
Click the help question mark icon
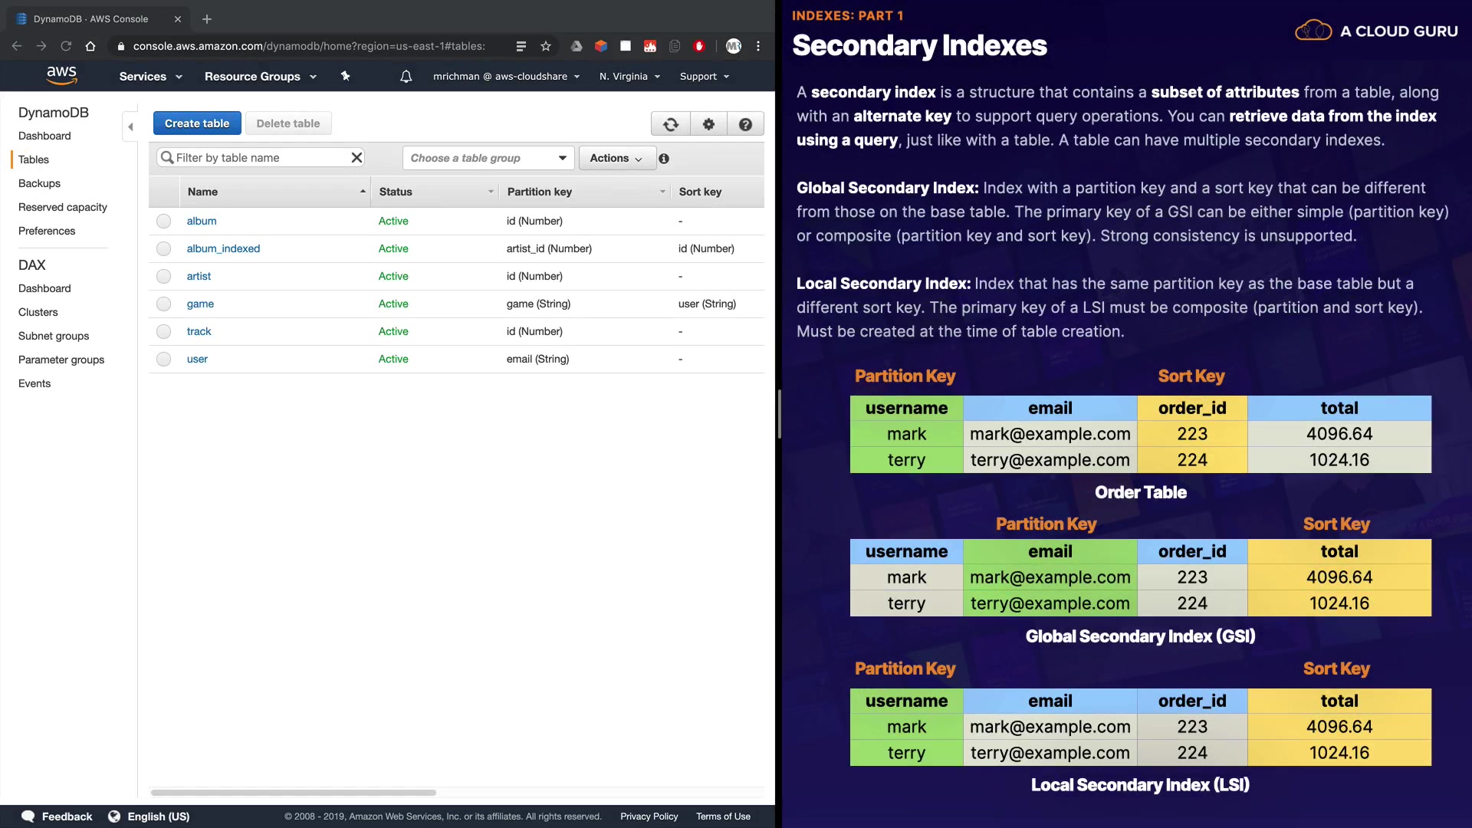click(x=745, y=124)
